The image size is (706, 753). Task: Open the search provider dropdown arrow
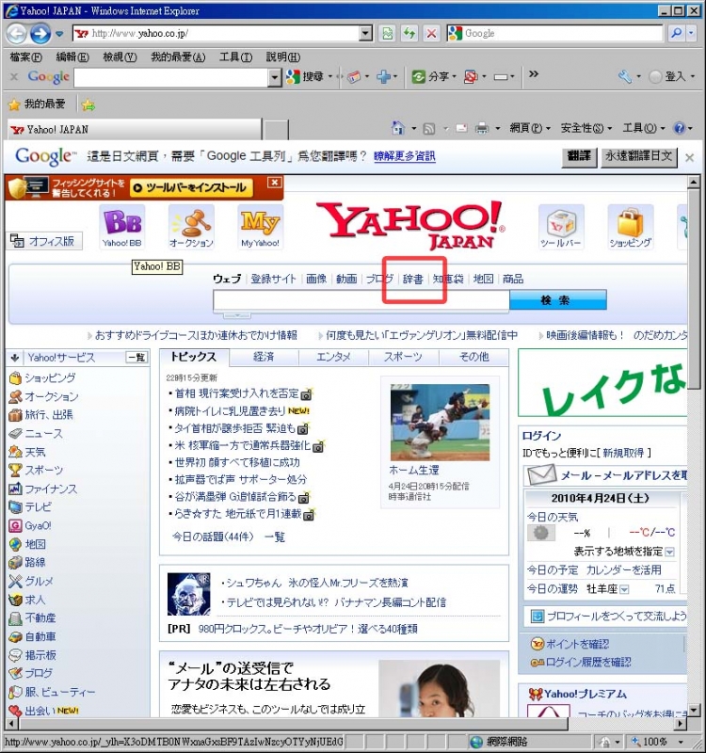click(691, 33)
